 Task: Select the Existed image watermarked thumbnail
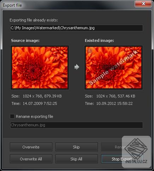pos(113,68)
